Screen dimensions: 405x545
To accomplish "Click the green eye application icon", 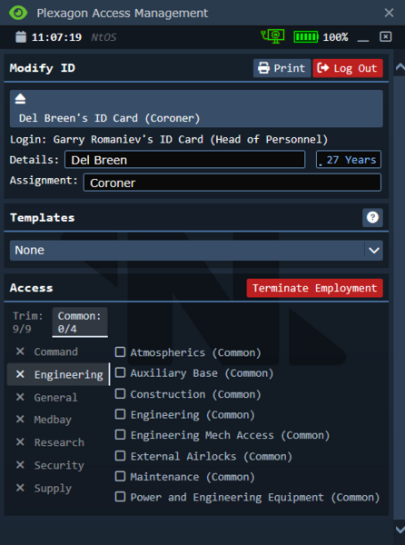I will click(x=18, y=13).
